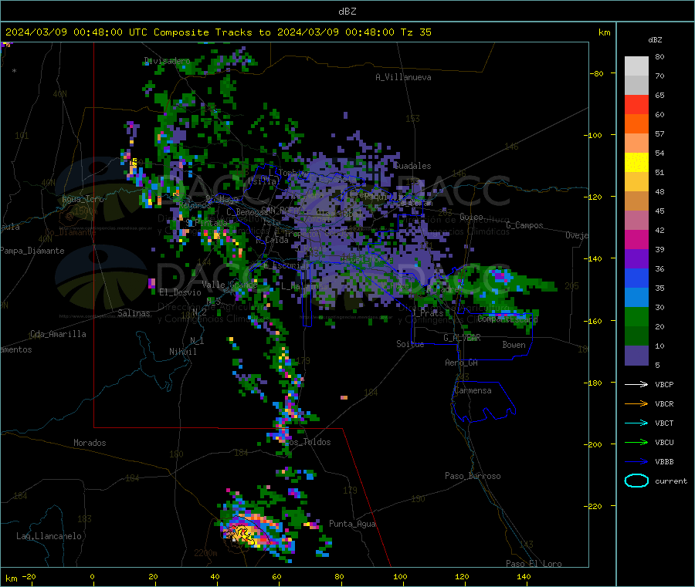The image size is (695, 587).
Task: Click the 'current' legend label
Action: tap(671, 481)
